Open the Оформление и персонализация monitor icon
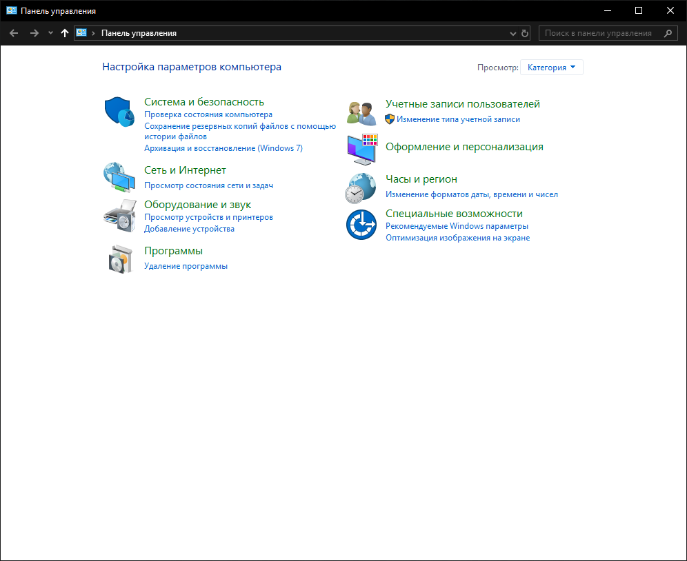 pyautogui.click(x=362, y=150)
